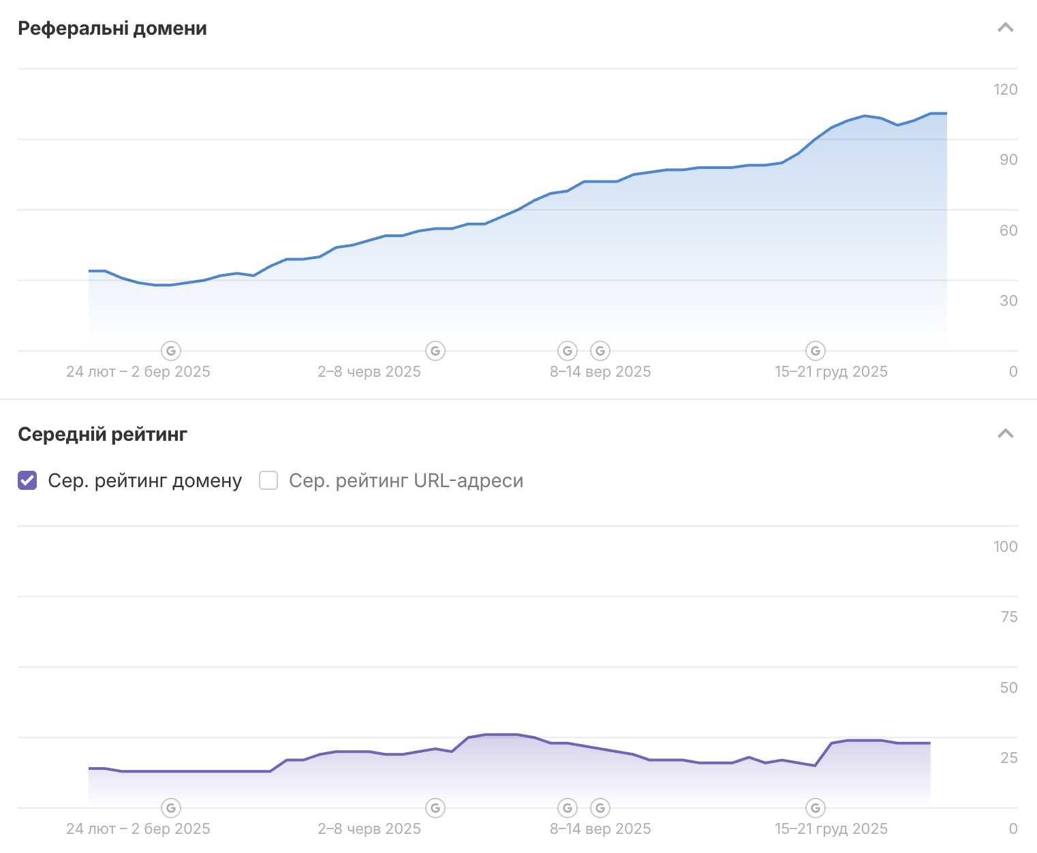This screenshot has width=1037, height=853.
Task: Click left September Google marker in Середній рейтинг chart
Action: click(568, 808)
